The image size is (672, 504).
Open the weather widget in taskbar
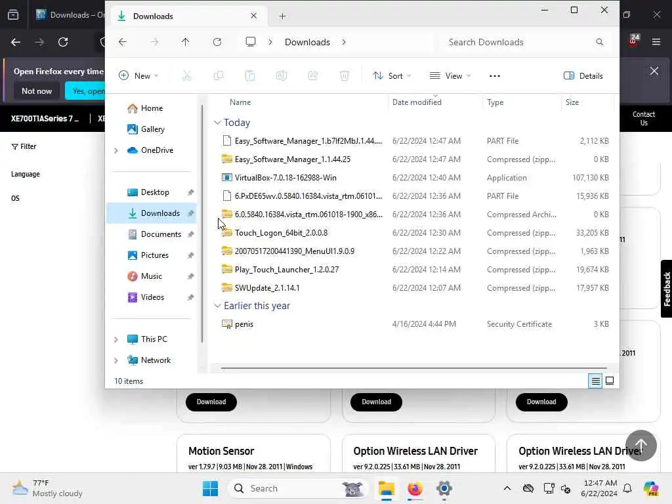click(x=47, y=488)
